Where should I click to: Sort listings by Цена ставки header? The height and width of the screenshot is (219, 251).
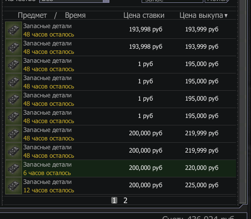tap(144, 15)
